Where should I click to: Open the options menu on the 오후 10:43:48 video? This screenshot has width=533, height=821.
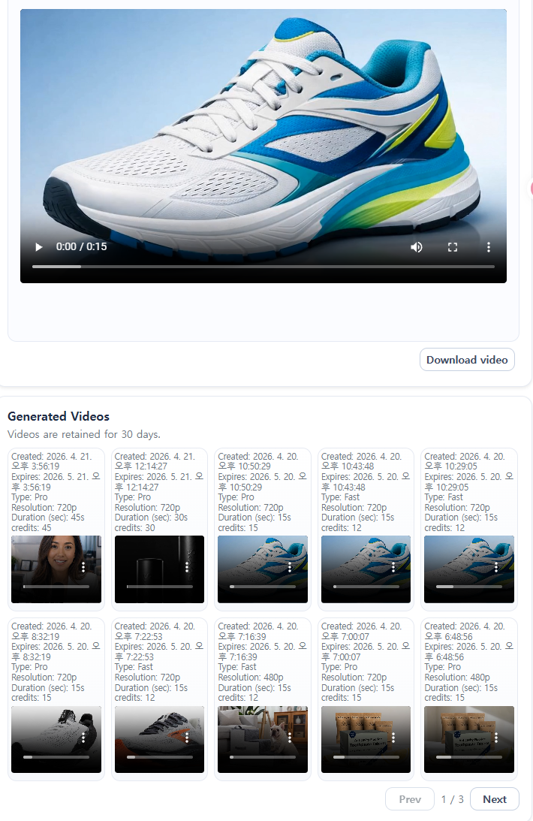click(393, 568)
